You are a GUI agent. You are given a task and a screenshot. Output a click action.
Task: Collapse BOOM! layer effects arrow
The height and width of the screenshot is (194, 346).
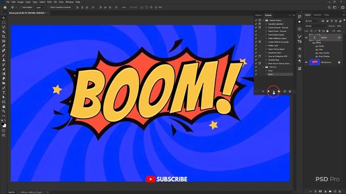click(x=342, y=38)
